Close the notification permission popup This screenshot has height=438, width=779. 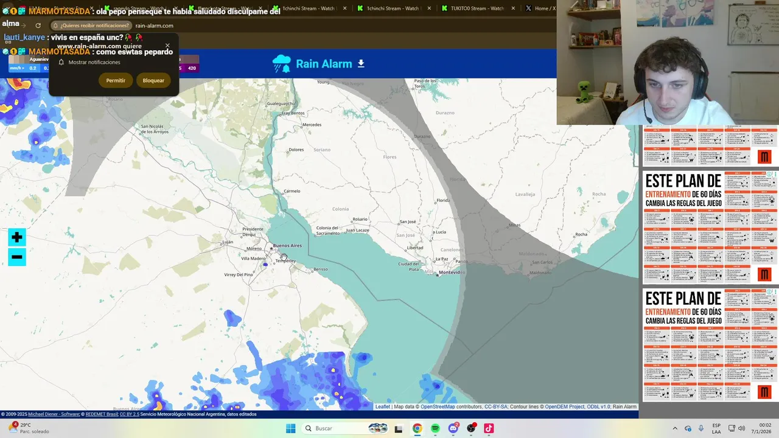tap(167, 46)
